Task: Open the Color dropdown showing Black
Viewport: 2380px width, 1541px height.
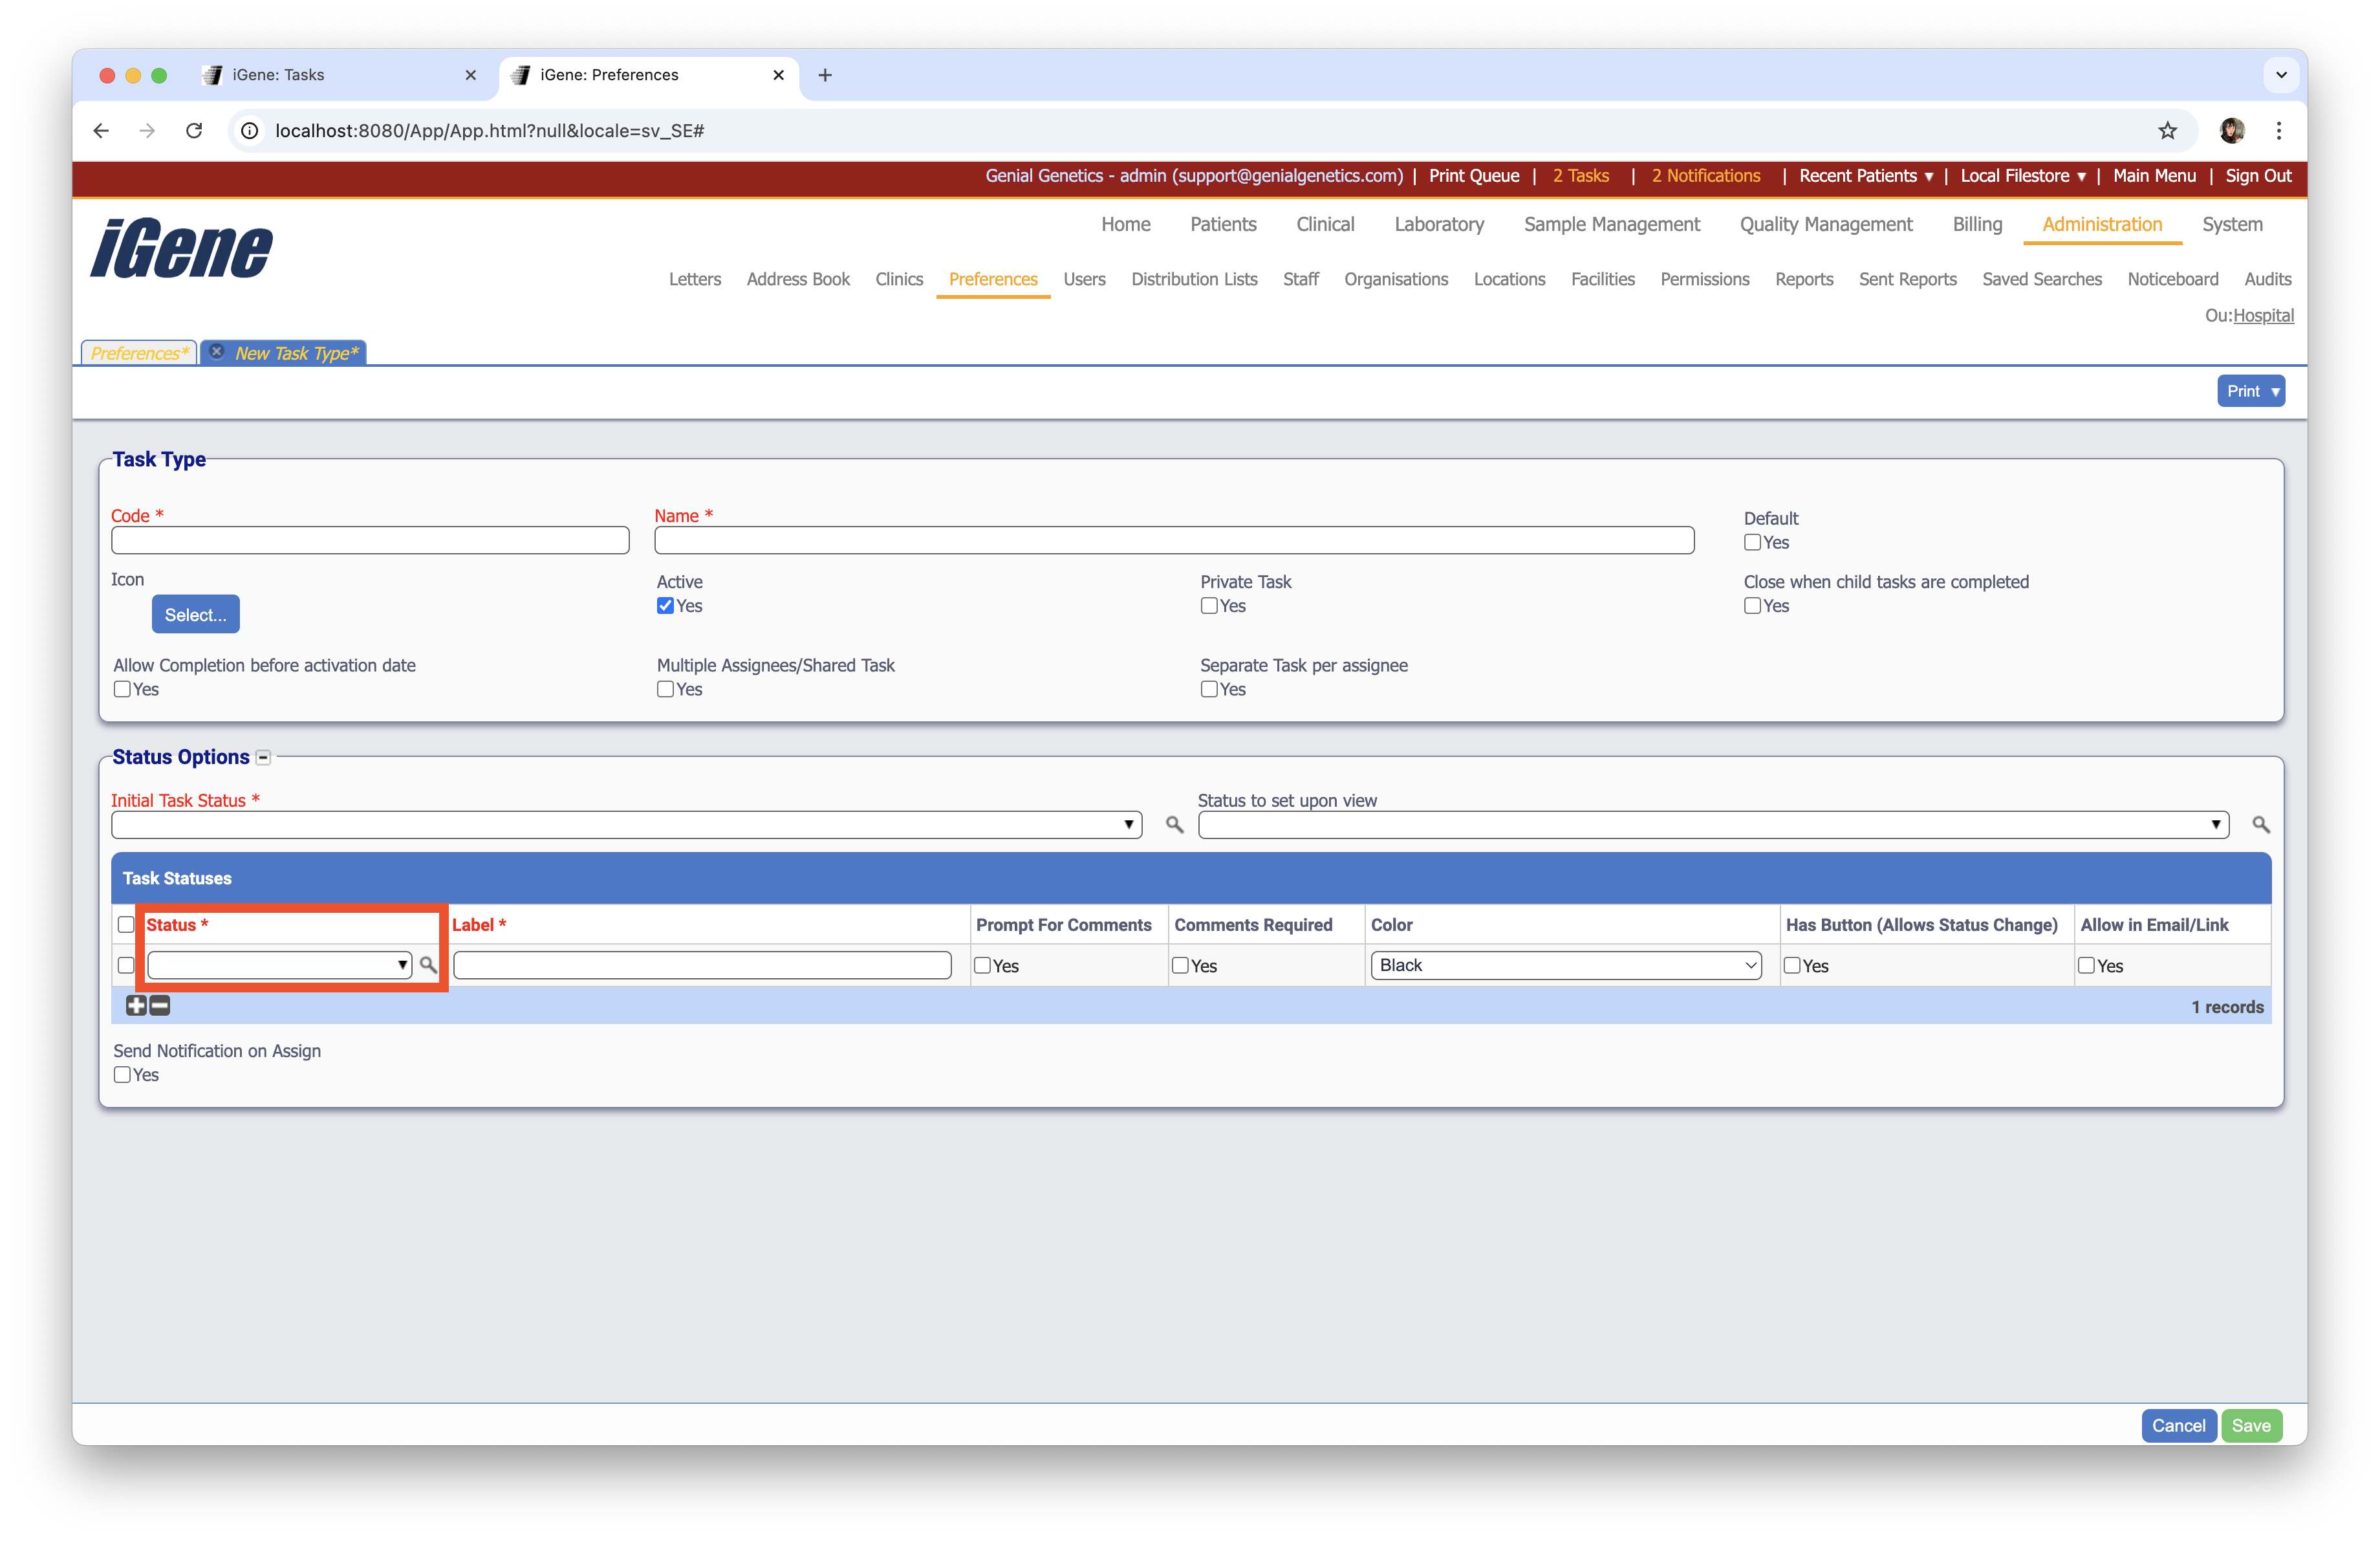Action: (1565, 965)
